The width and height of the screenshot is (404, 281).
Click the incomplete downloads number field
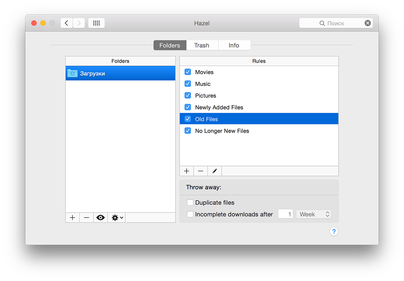click(x=285, y=214)
